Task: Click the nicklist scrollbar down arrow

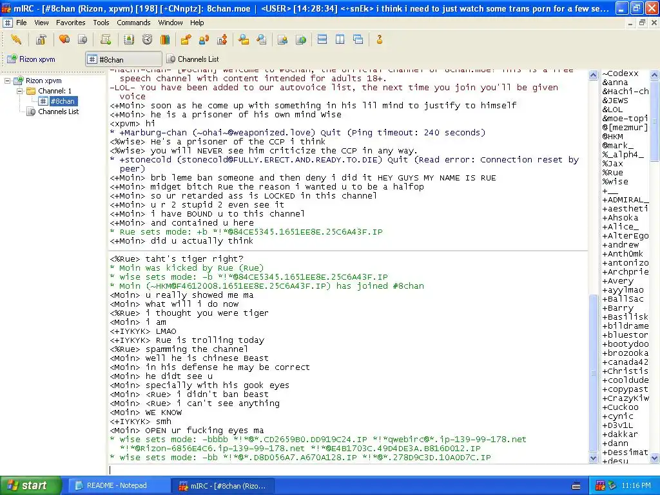Action: 655,458
